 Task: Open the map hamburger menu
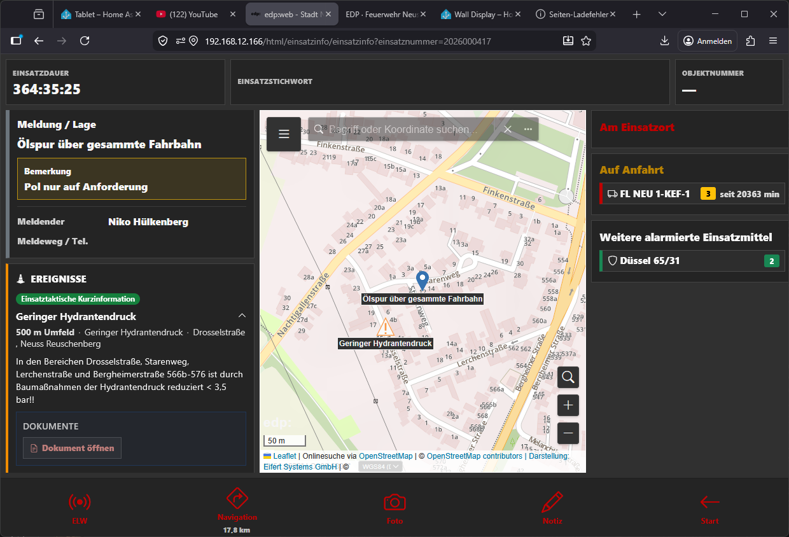[x=284, y=134]
